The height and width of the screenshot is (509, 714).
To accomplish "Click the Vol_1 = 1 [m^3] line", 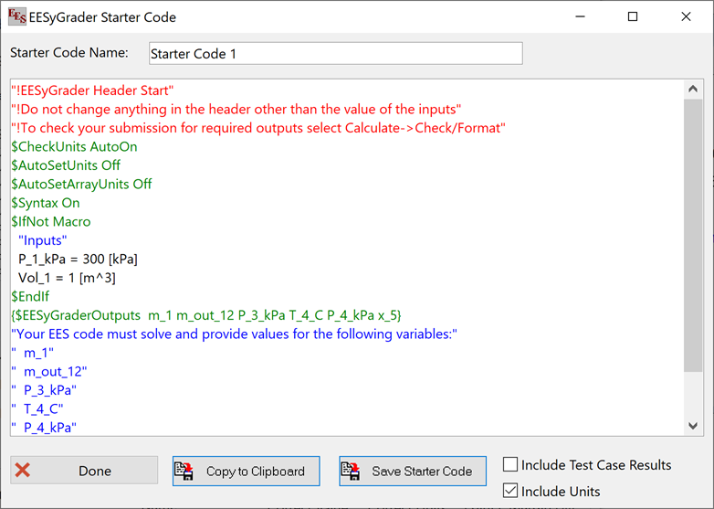I will (67, 278).
